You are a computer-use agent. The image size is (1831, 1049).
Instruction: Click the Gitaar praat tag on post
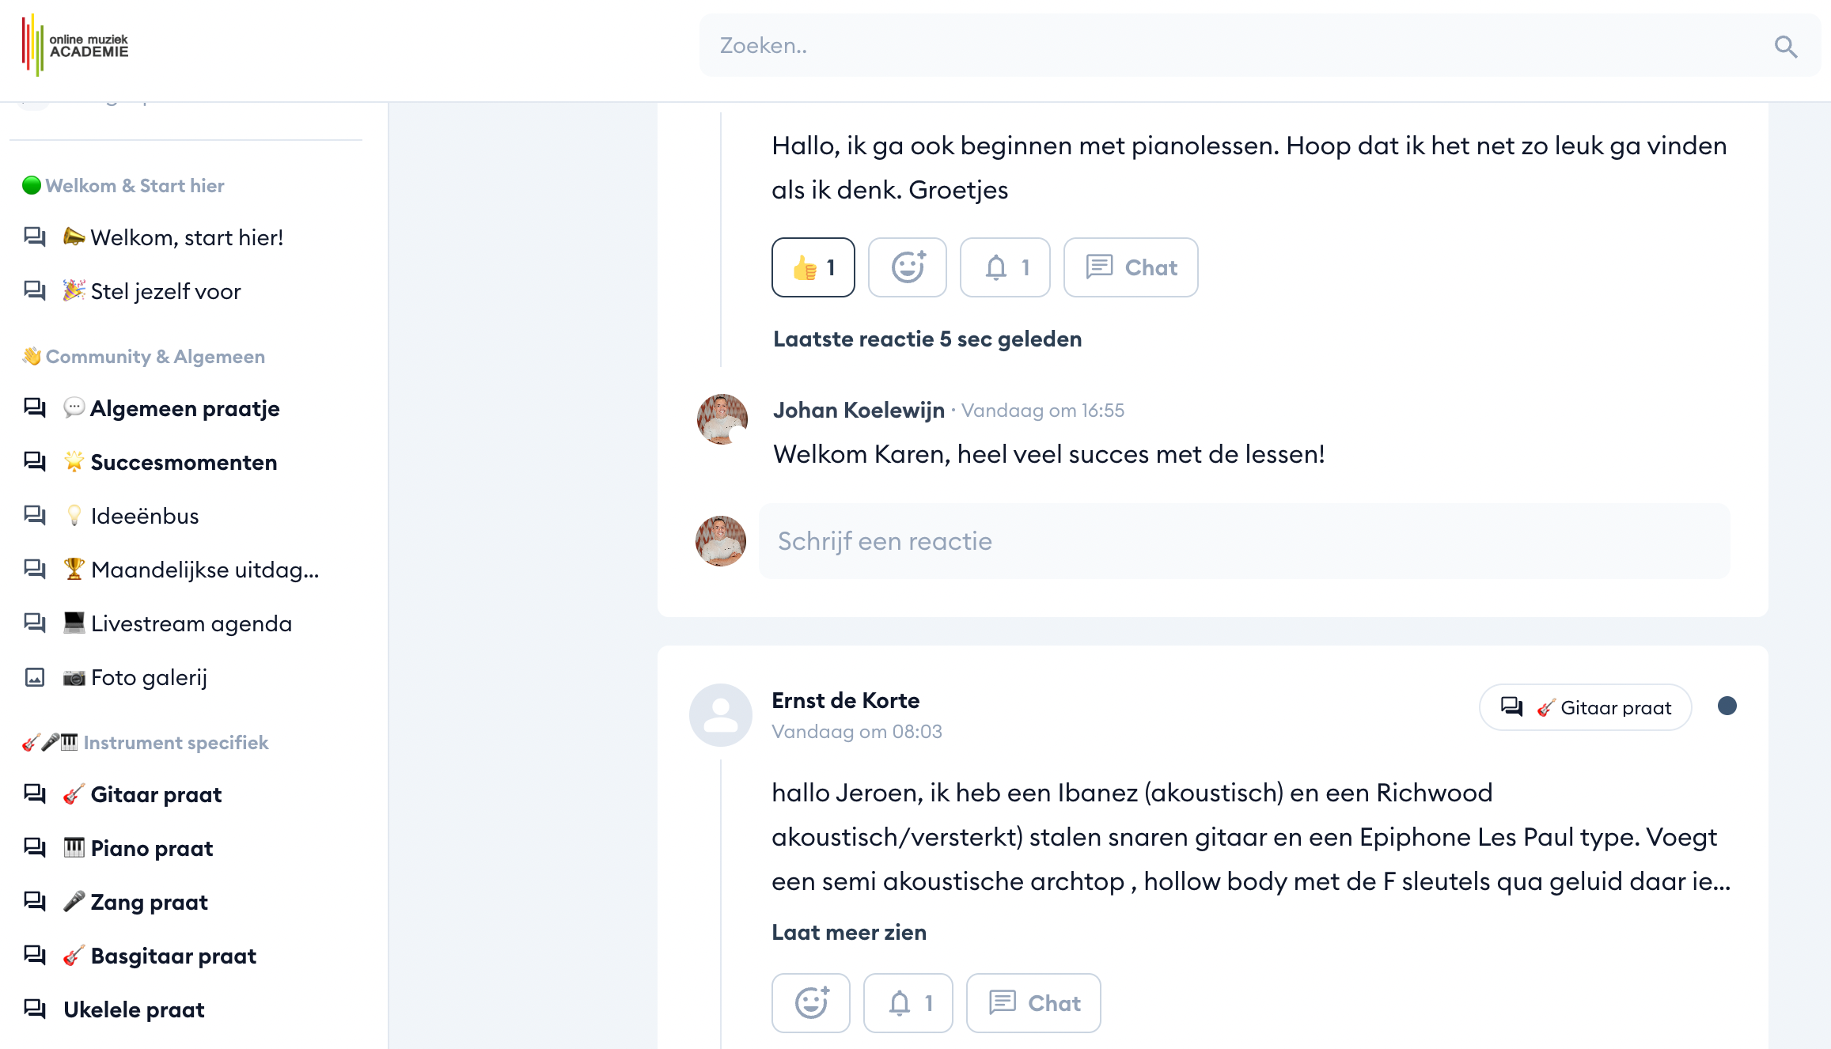(x=1585, y=707)
